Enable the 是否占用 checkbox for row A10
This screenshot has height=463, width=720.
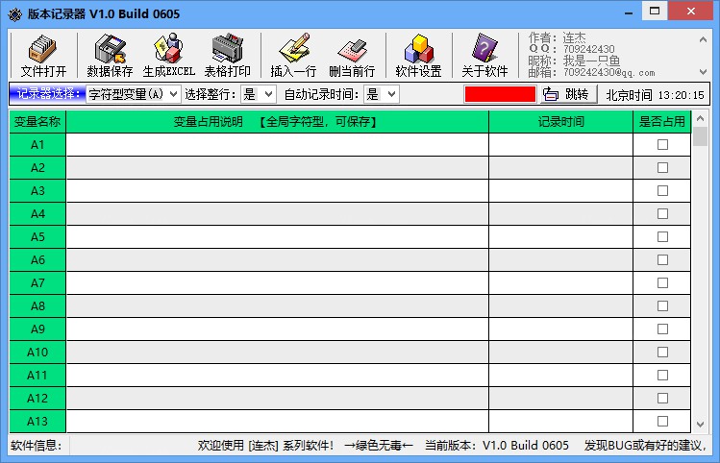[x=662, y=352]
